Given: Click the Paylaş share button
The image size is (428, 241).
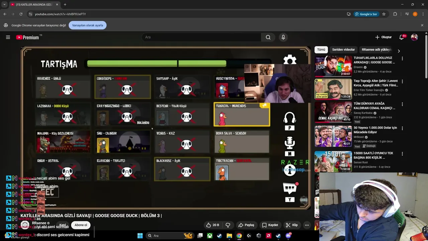Looking at the screenshot, I should [246, 225].
